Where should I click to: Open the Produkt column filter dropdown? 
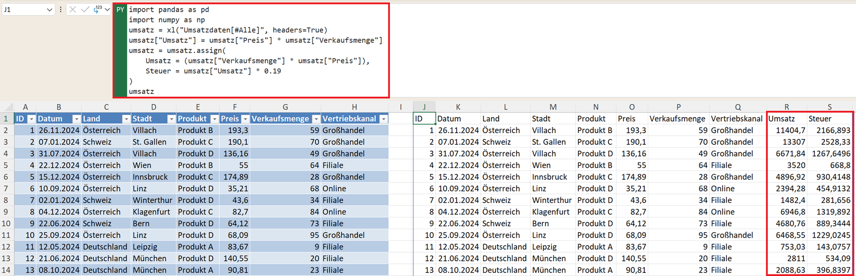pos(214,119)
